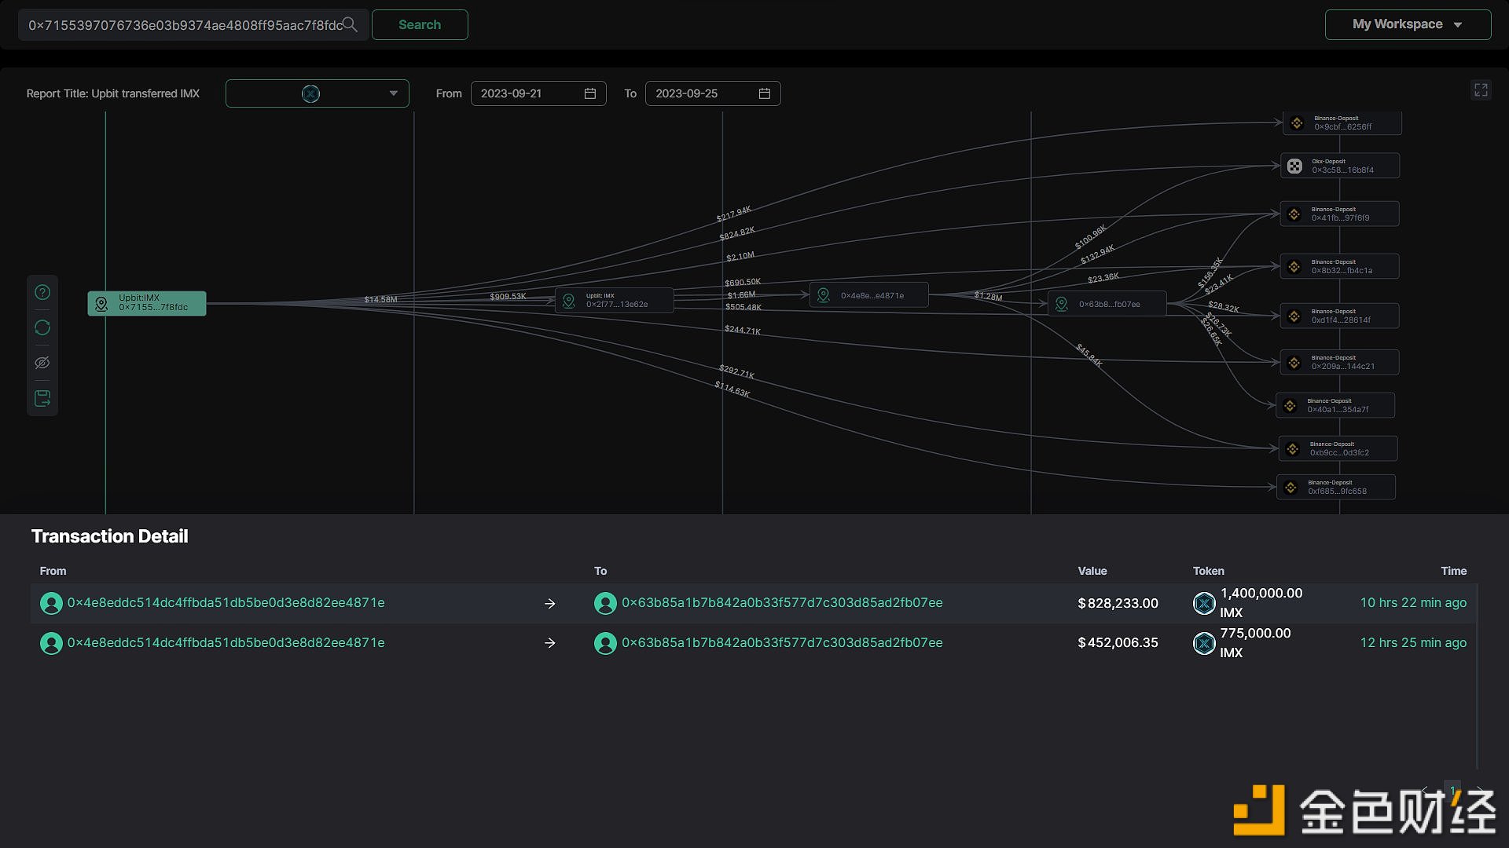Select Binance-Deposit 0xf685...9fc658 node
The image size is (1509, 848).
pos(1337,487)
